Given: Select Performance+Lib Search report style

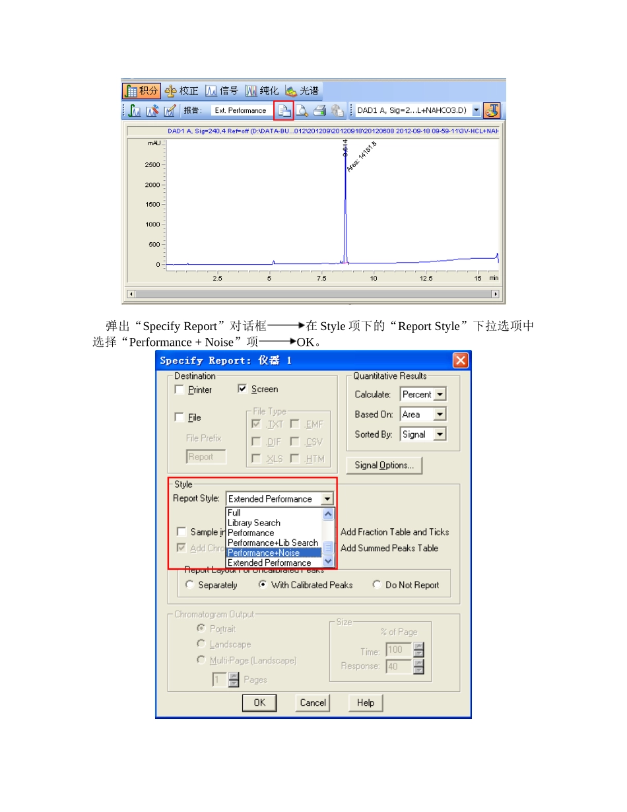Looking at the screenshot, I should [274, 543].
